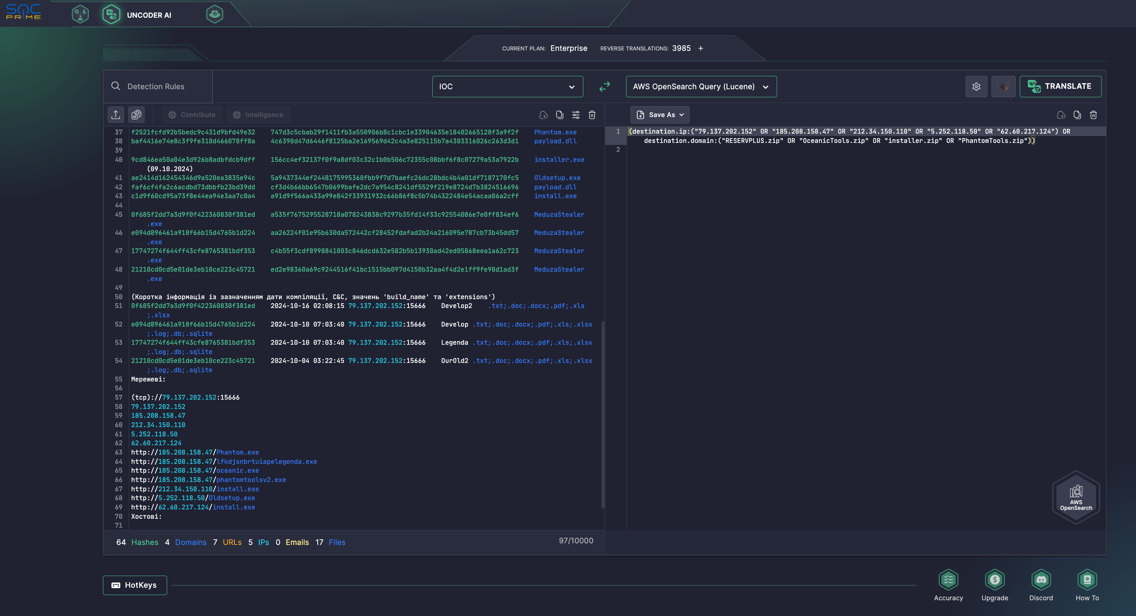Click the IP 185.208.158.47 on line 59

coord(158,415)
